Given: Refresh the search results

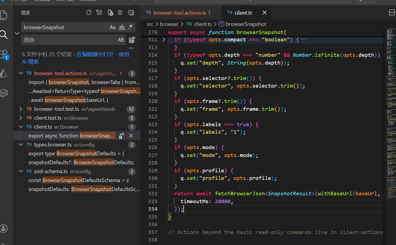Looking at the screenshot, I should tap(89, 12).
